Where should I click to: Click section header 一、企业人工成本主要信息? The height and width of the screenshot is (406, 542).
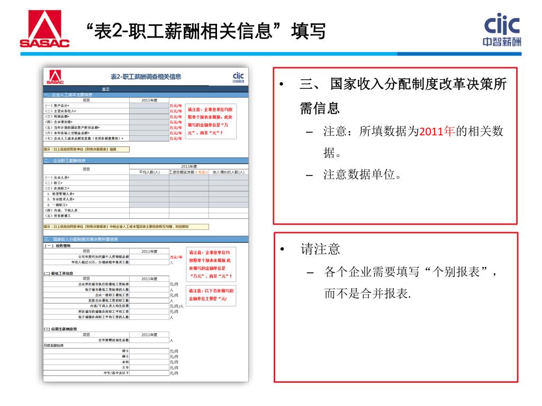point(146,95)
